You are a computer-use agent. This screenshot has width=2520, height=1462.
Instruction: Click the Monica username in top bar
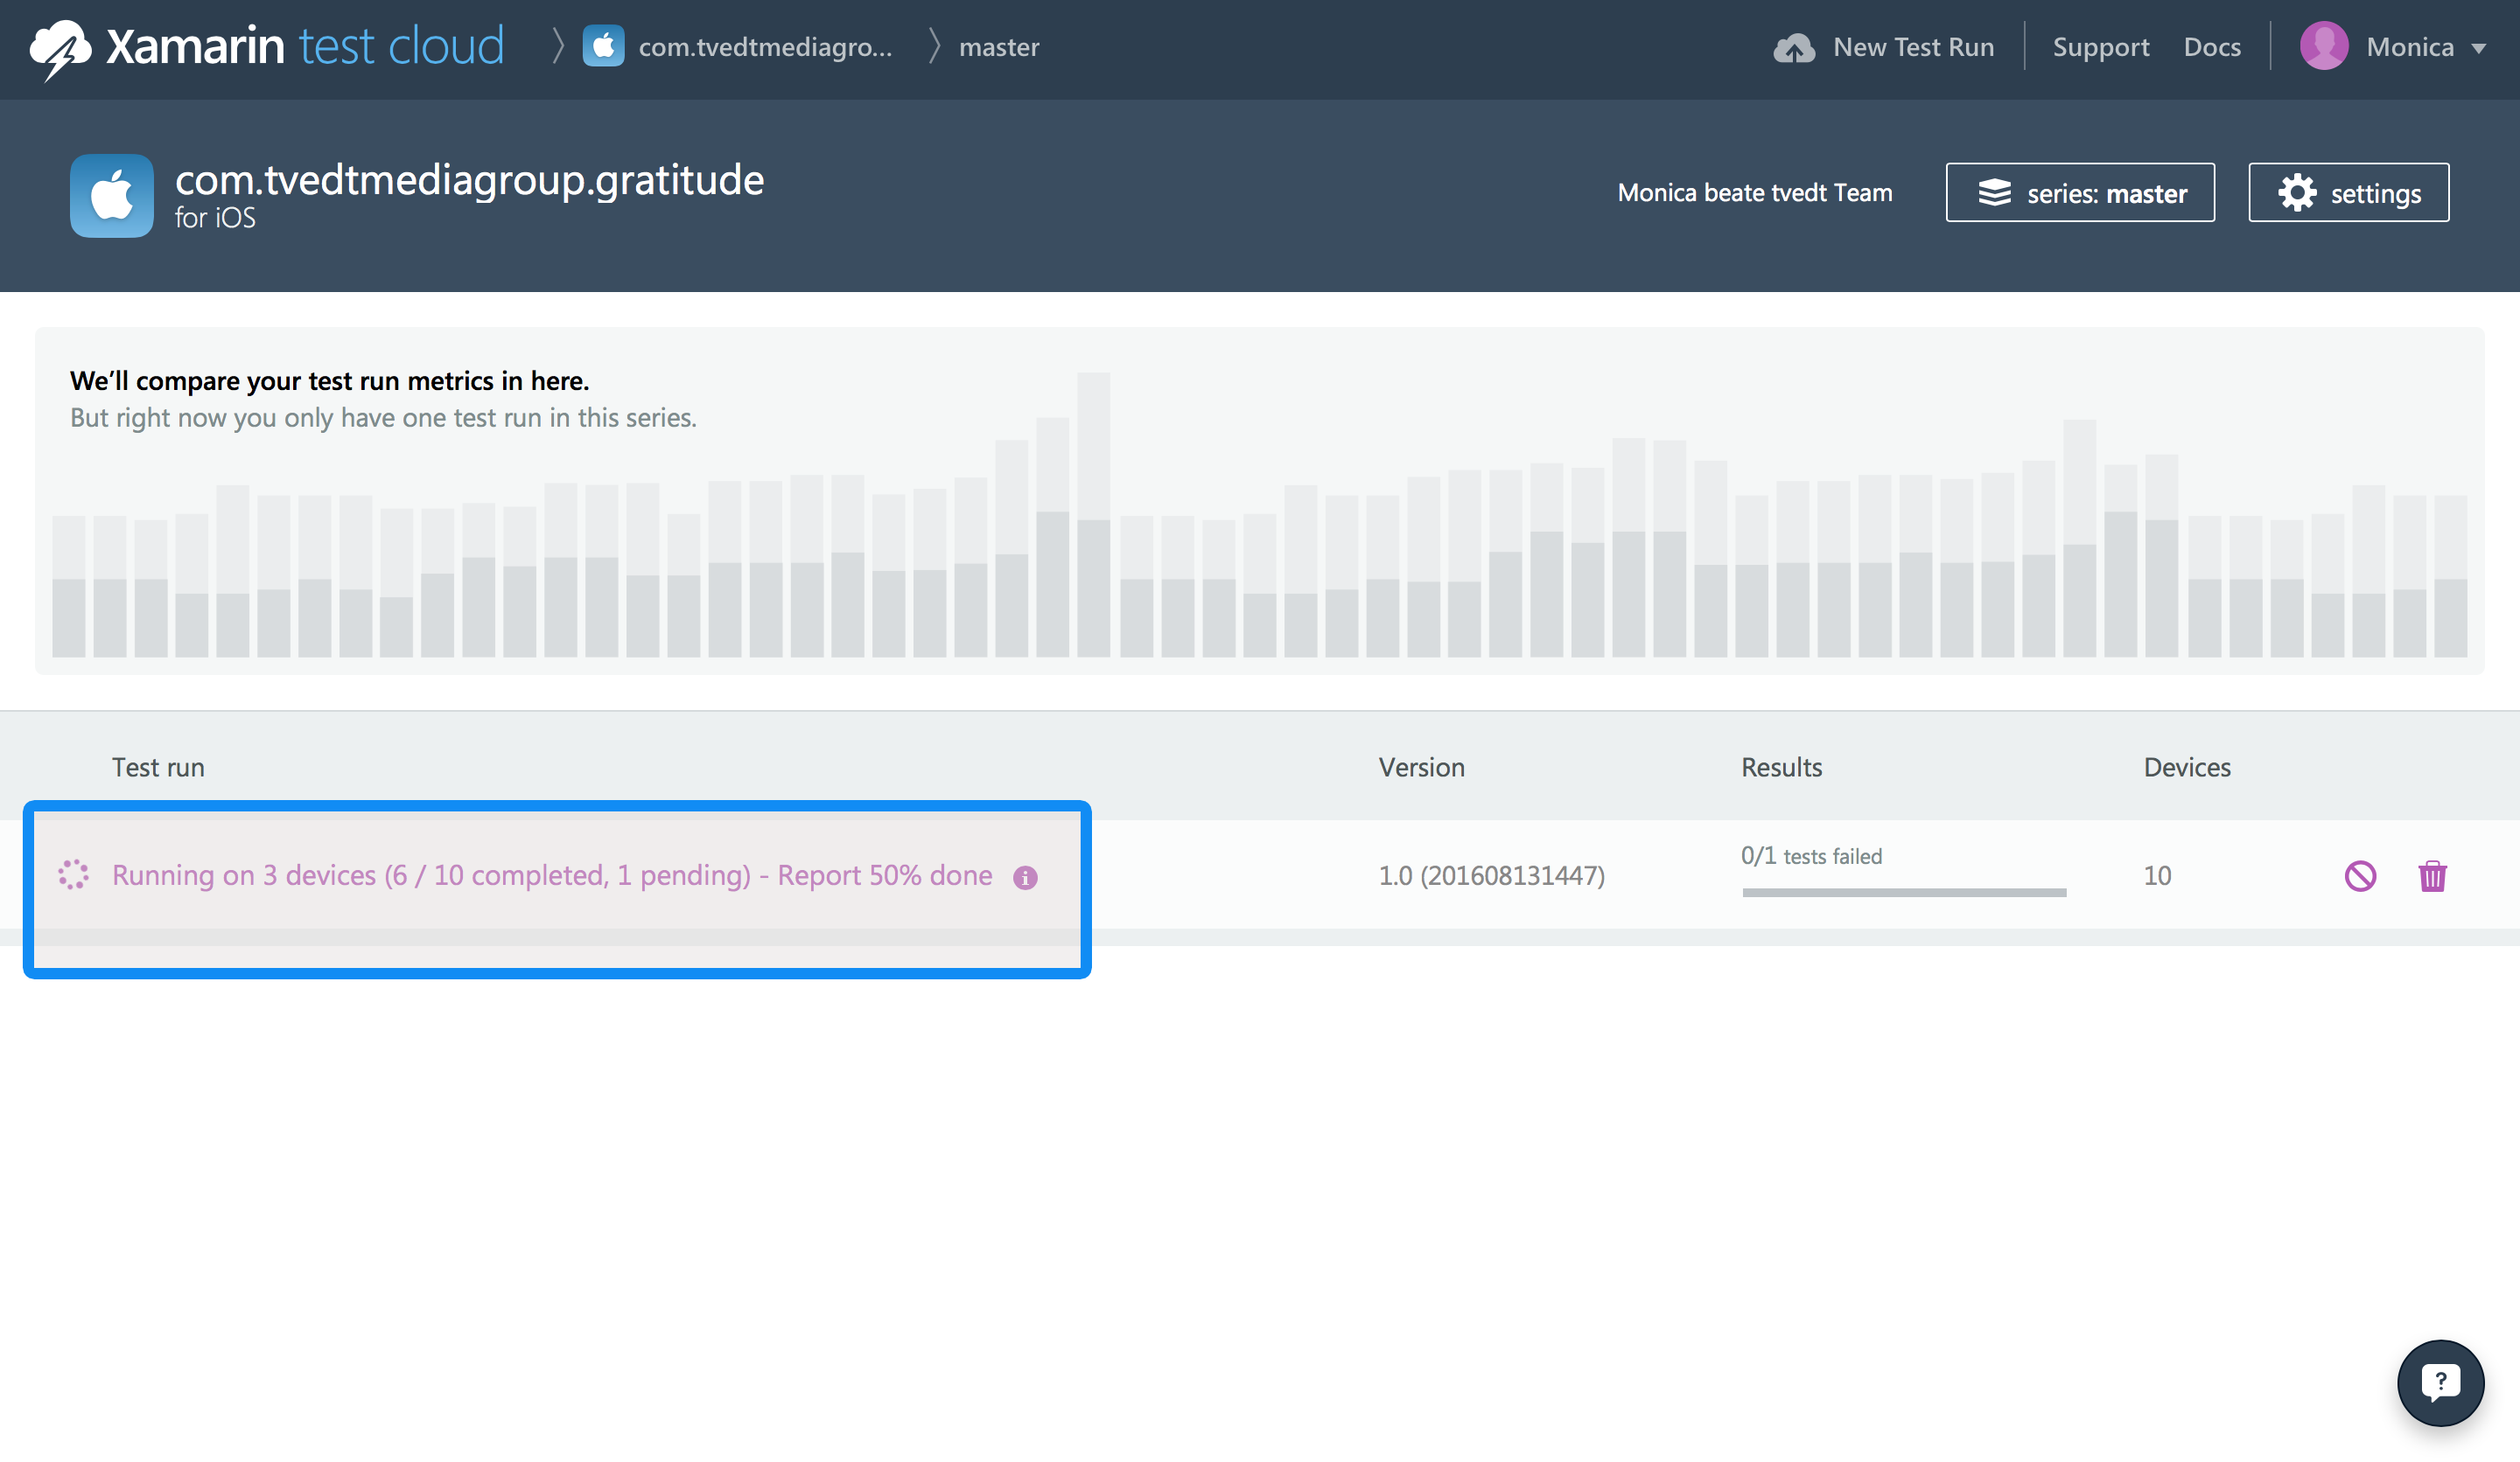pos(2410,47)
